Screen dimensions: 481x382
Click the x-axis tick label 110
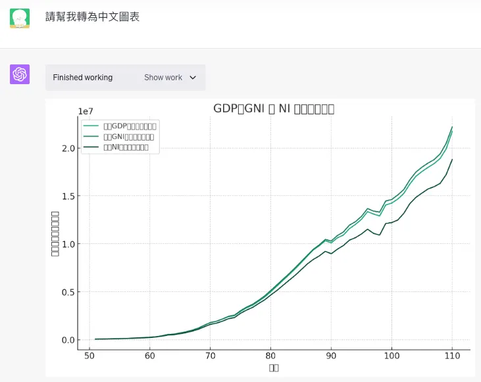[x=452, y=356]
